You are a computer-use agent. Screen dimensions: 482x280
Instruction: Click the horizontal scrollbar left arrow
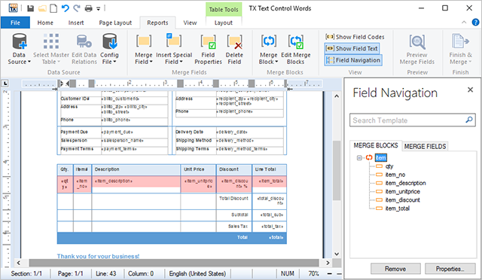click(x=19, y=263)
